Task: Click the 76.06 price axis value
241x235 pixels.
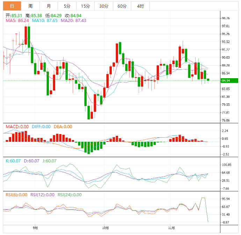Action: [226, 120]
